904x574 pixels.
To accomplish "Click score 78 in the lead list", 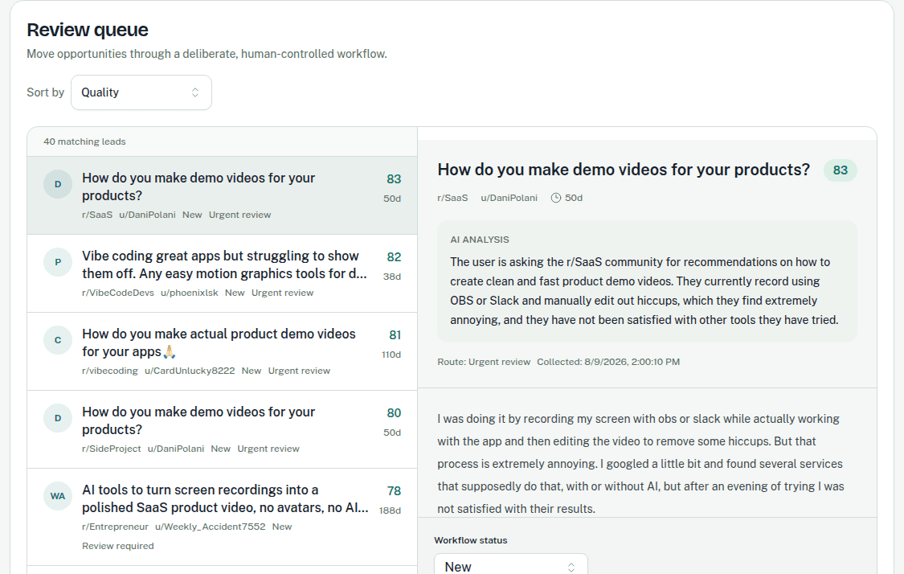I will [394, 490].
